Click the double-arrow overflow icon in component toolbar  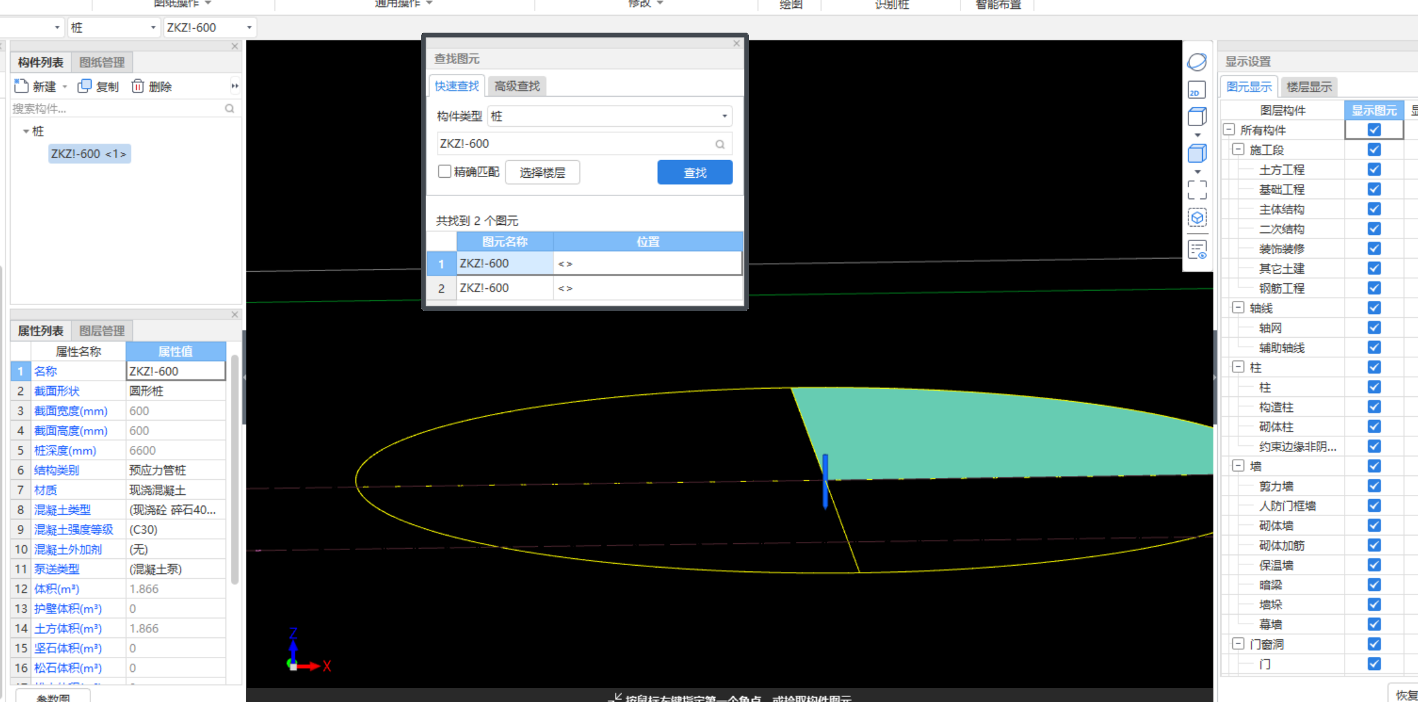click(235, 86)
